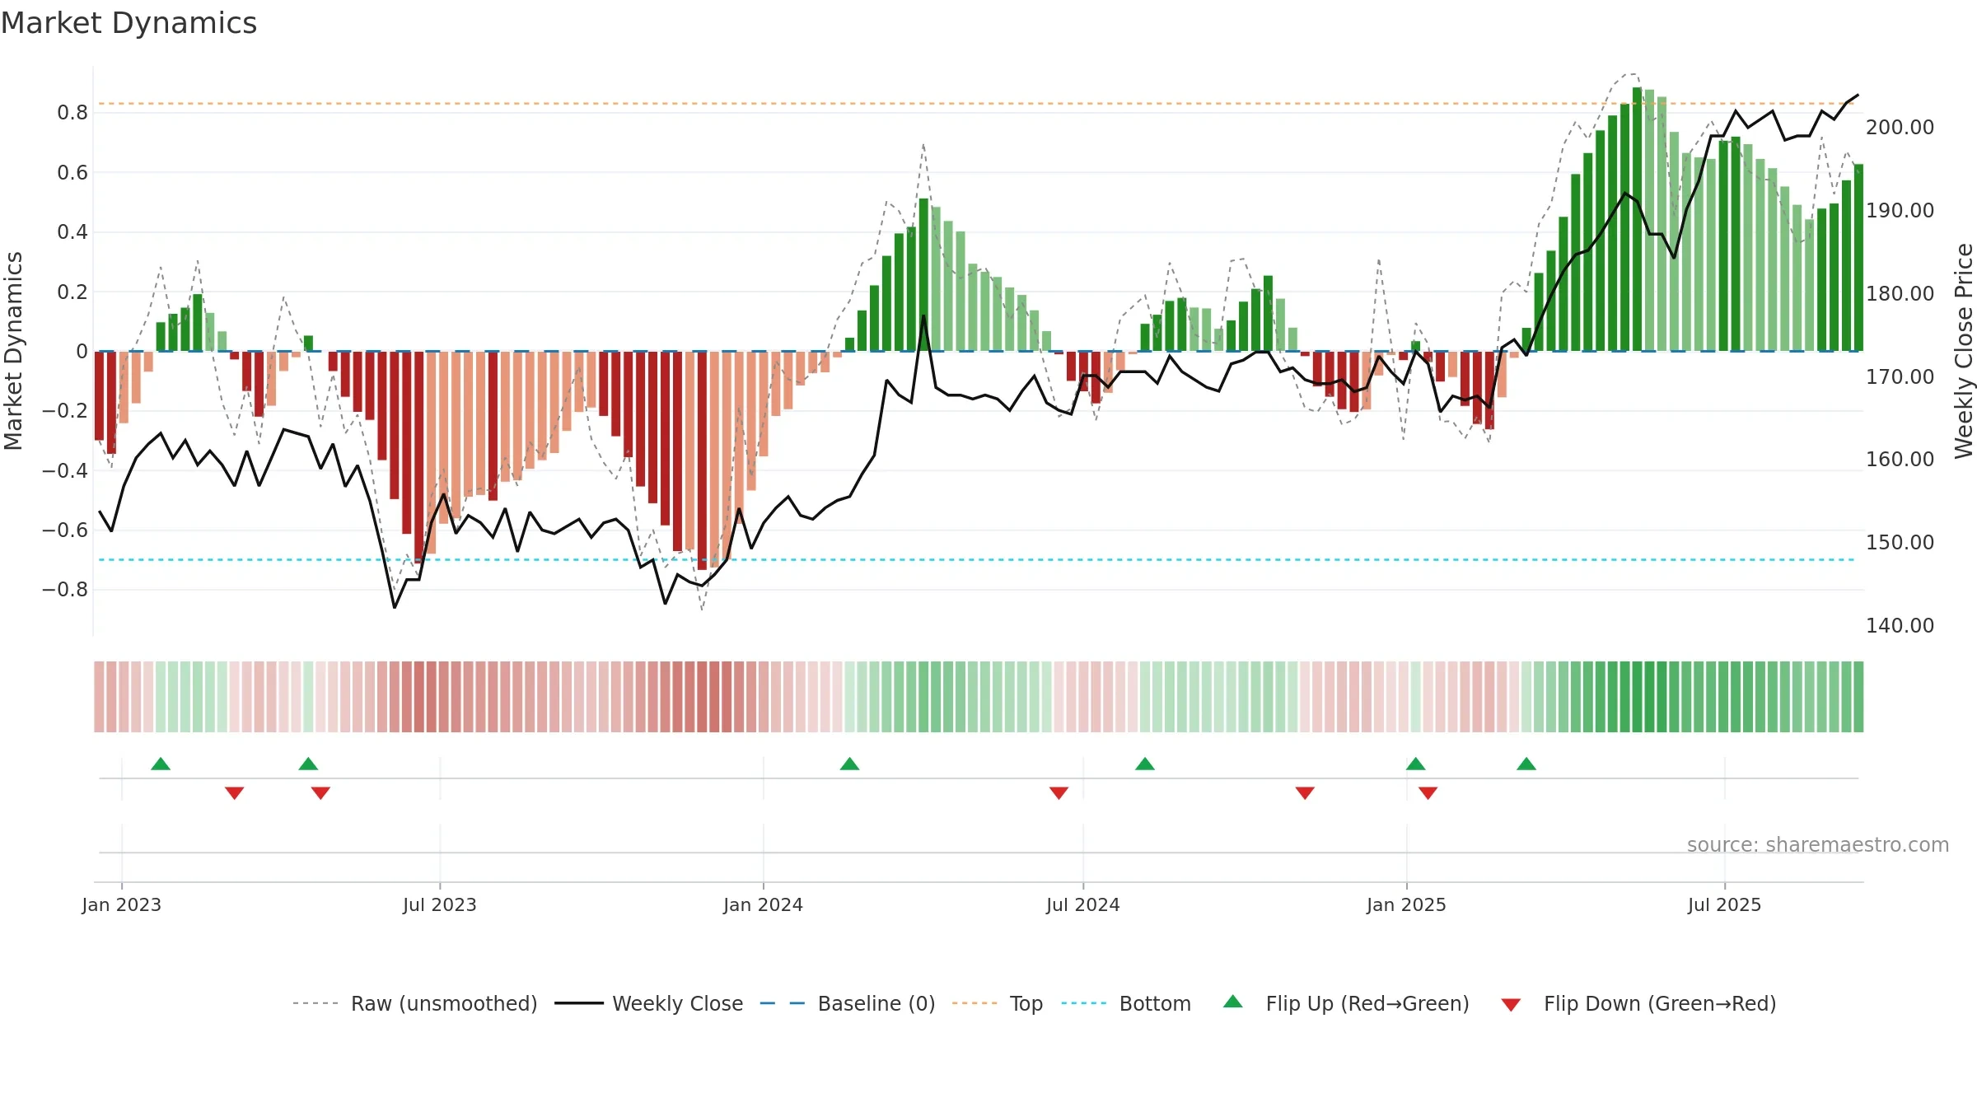This screenshot has width=1977, height=1112.
Task: Click the Jan 2025 x-axis label
Action: coord(1406,904)
